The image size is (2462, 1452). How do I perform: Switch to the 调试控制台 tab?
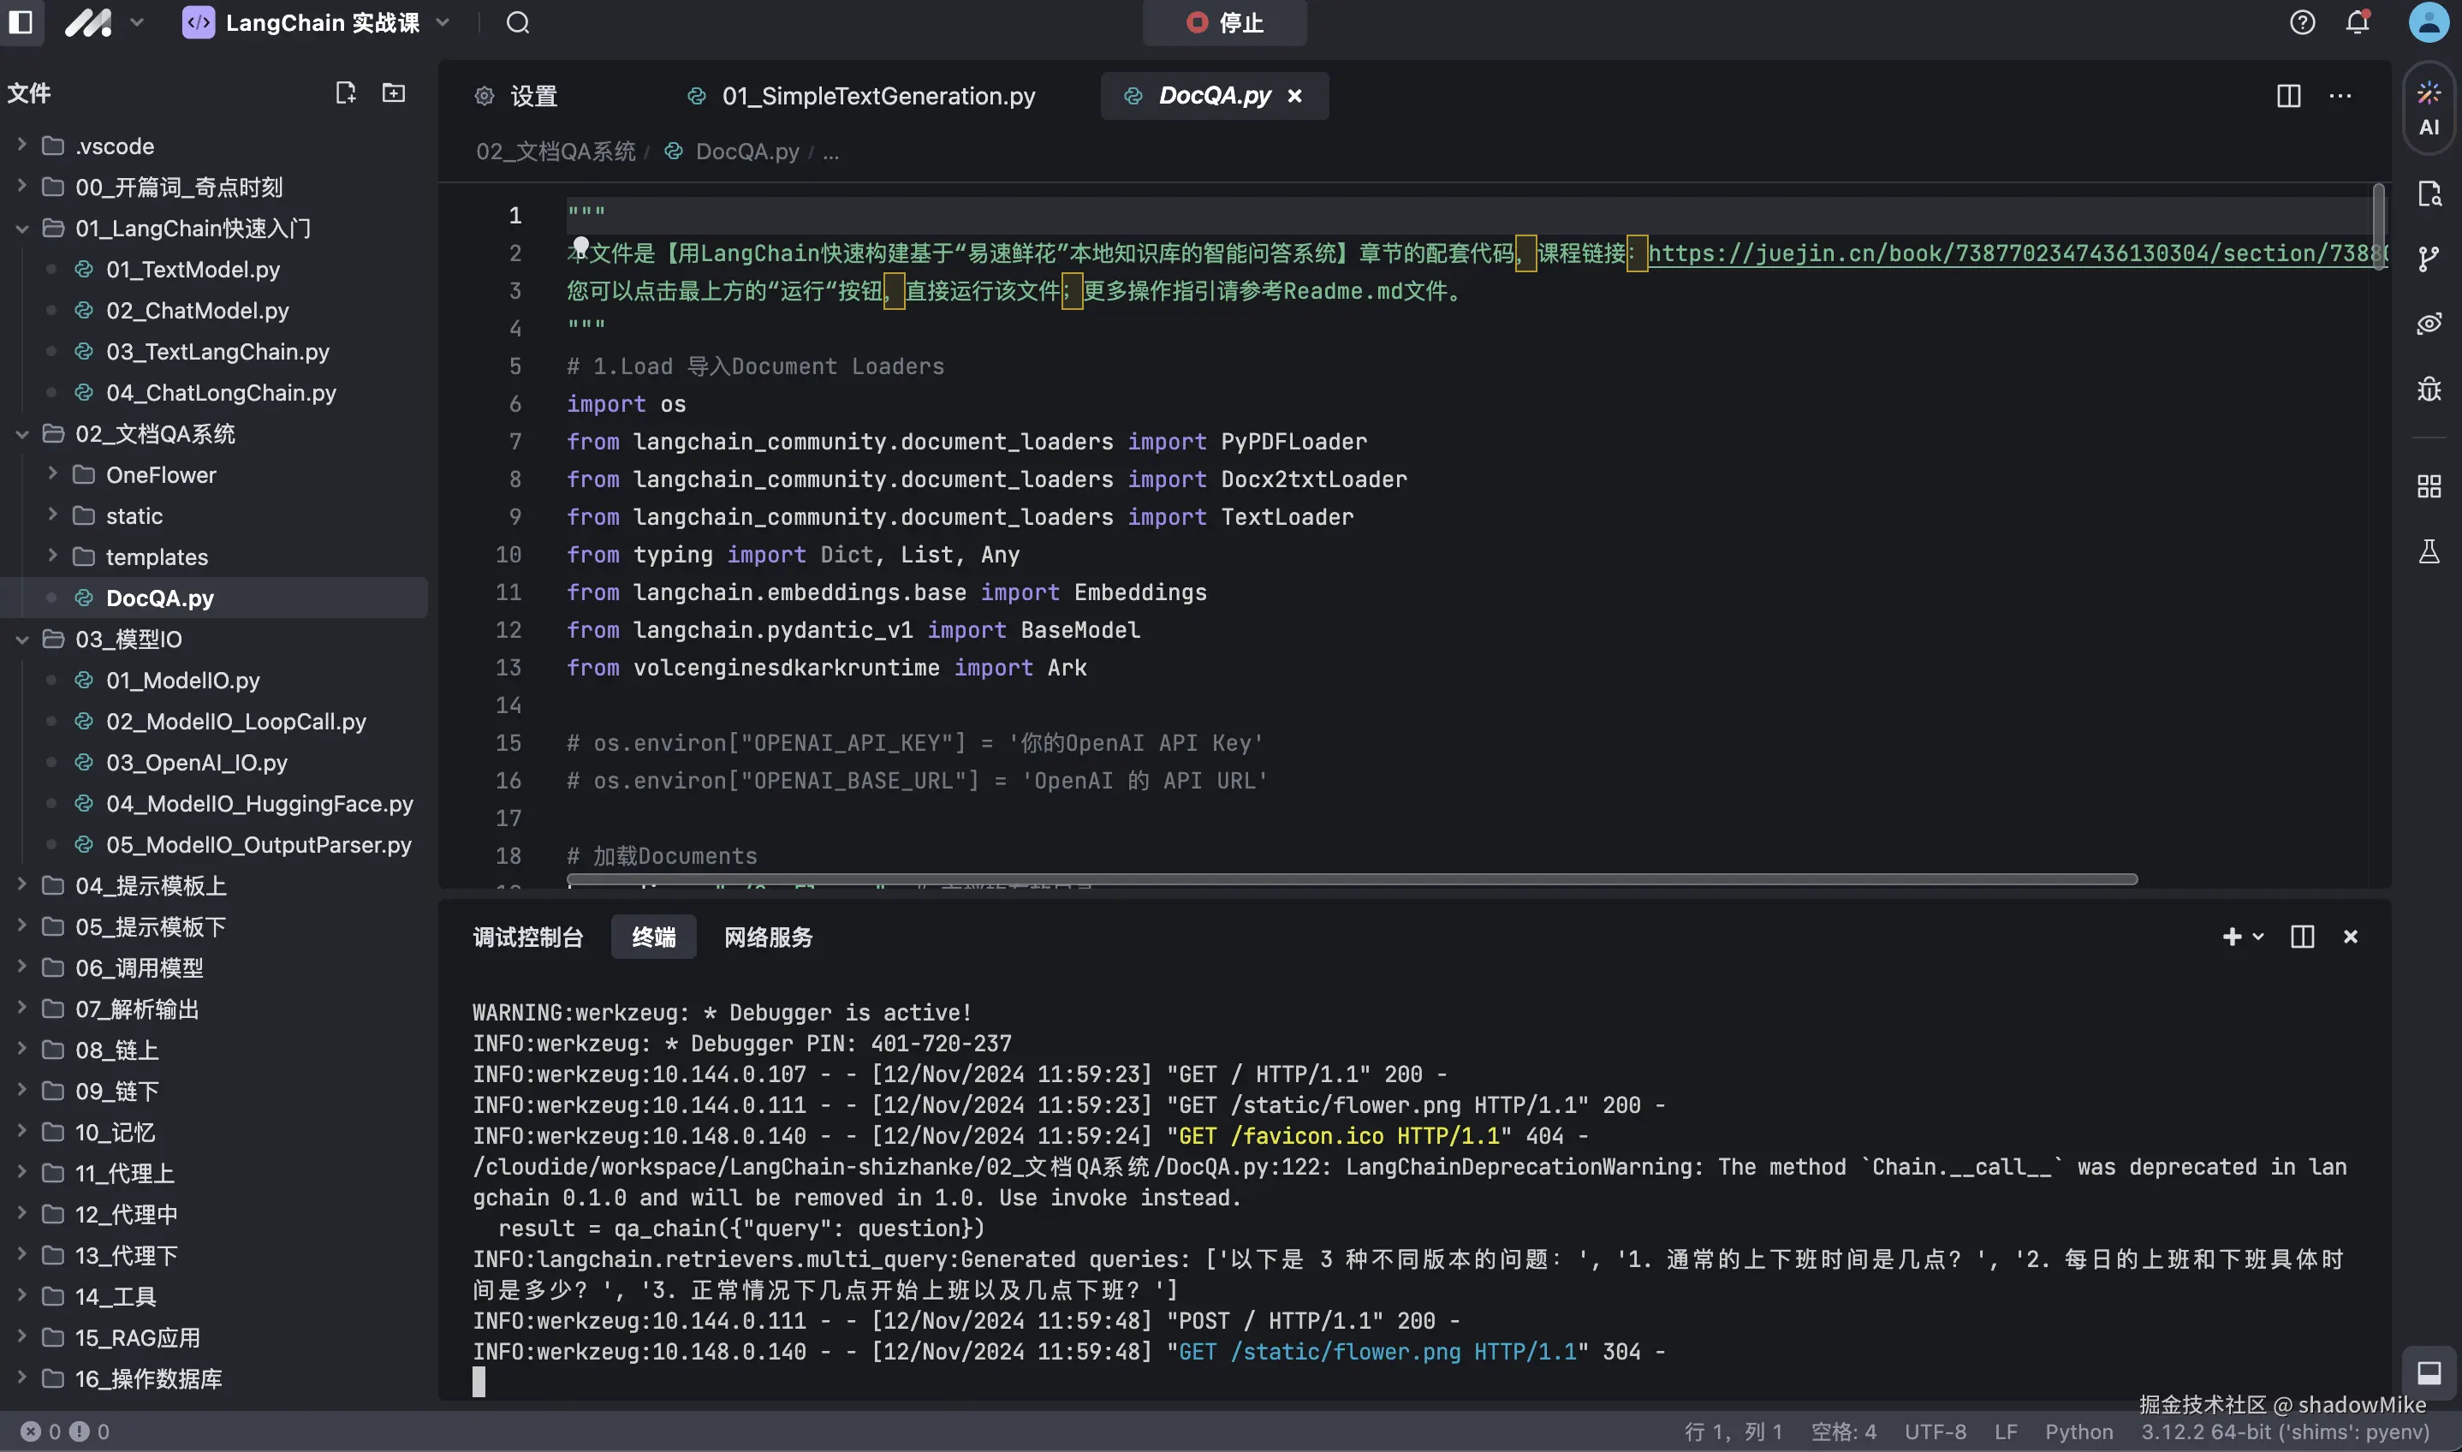tap(527, 937)
